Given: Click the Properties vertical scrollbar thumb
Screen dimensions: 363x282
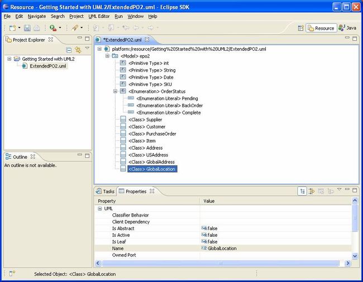Looking at the screenshot, I should tap(355, 218).
